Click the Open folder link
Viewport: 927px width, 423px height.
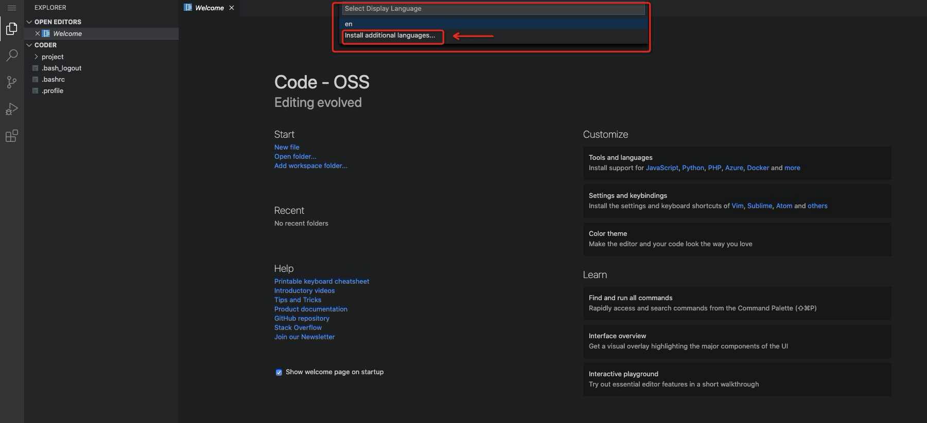point(295,156)
